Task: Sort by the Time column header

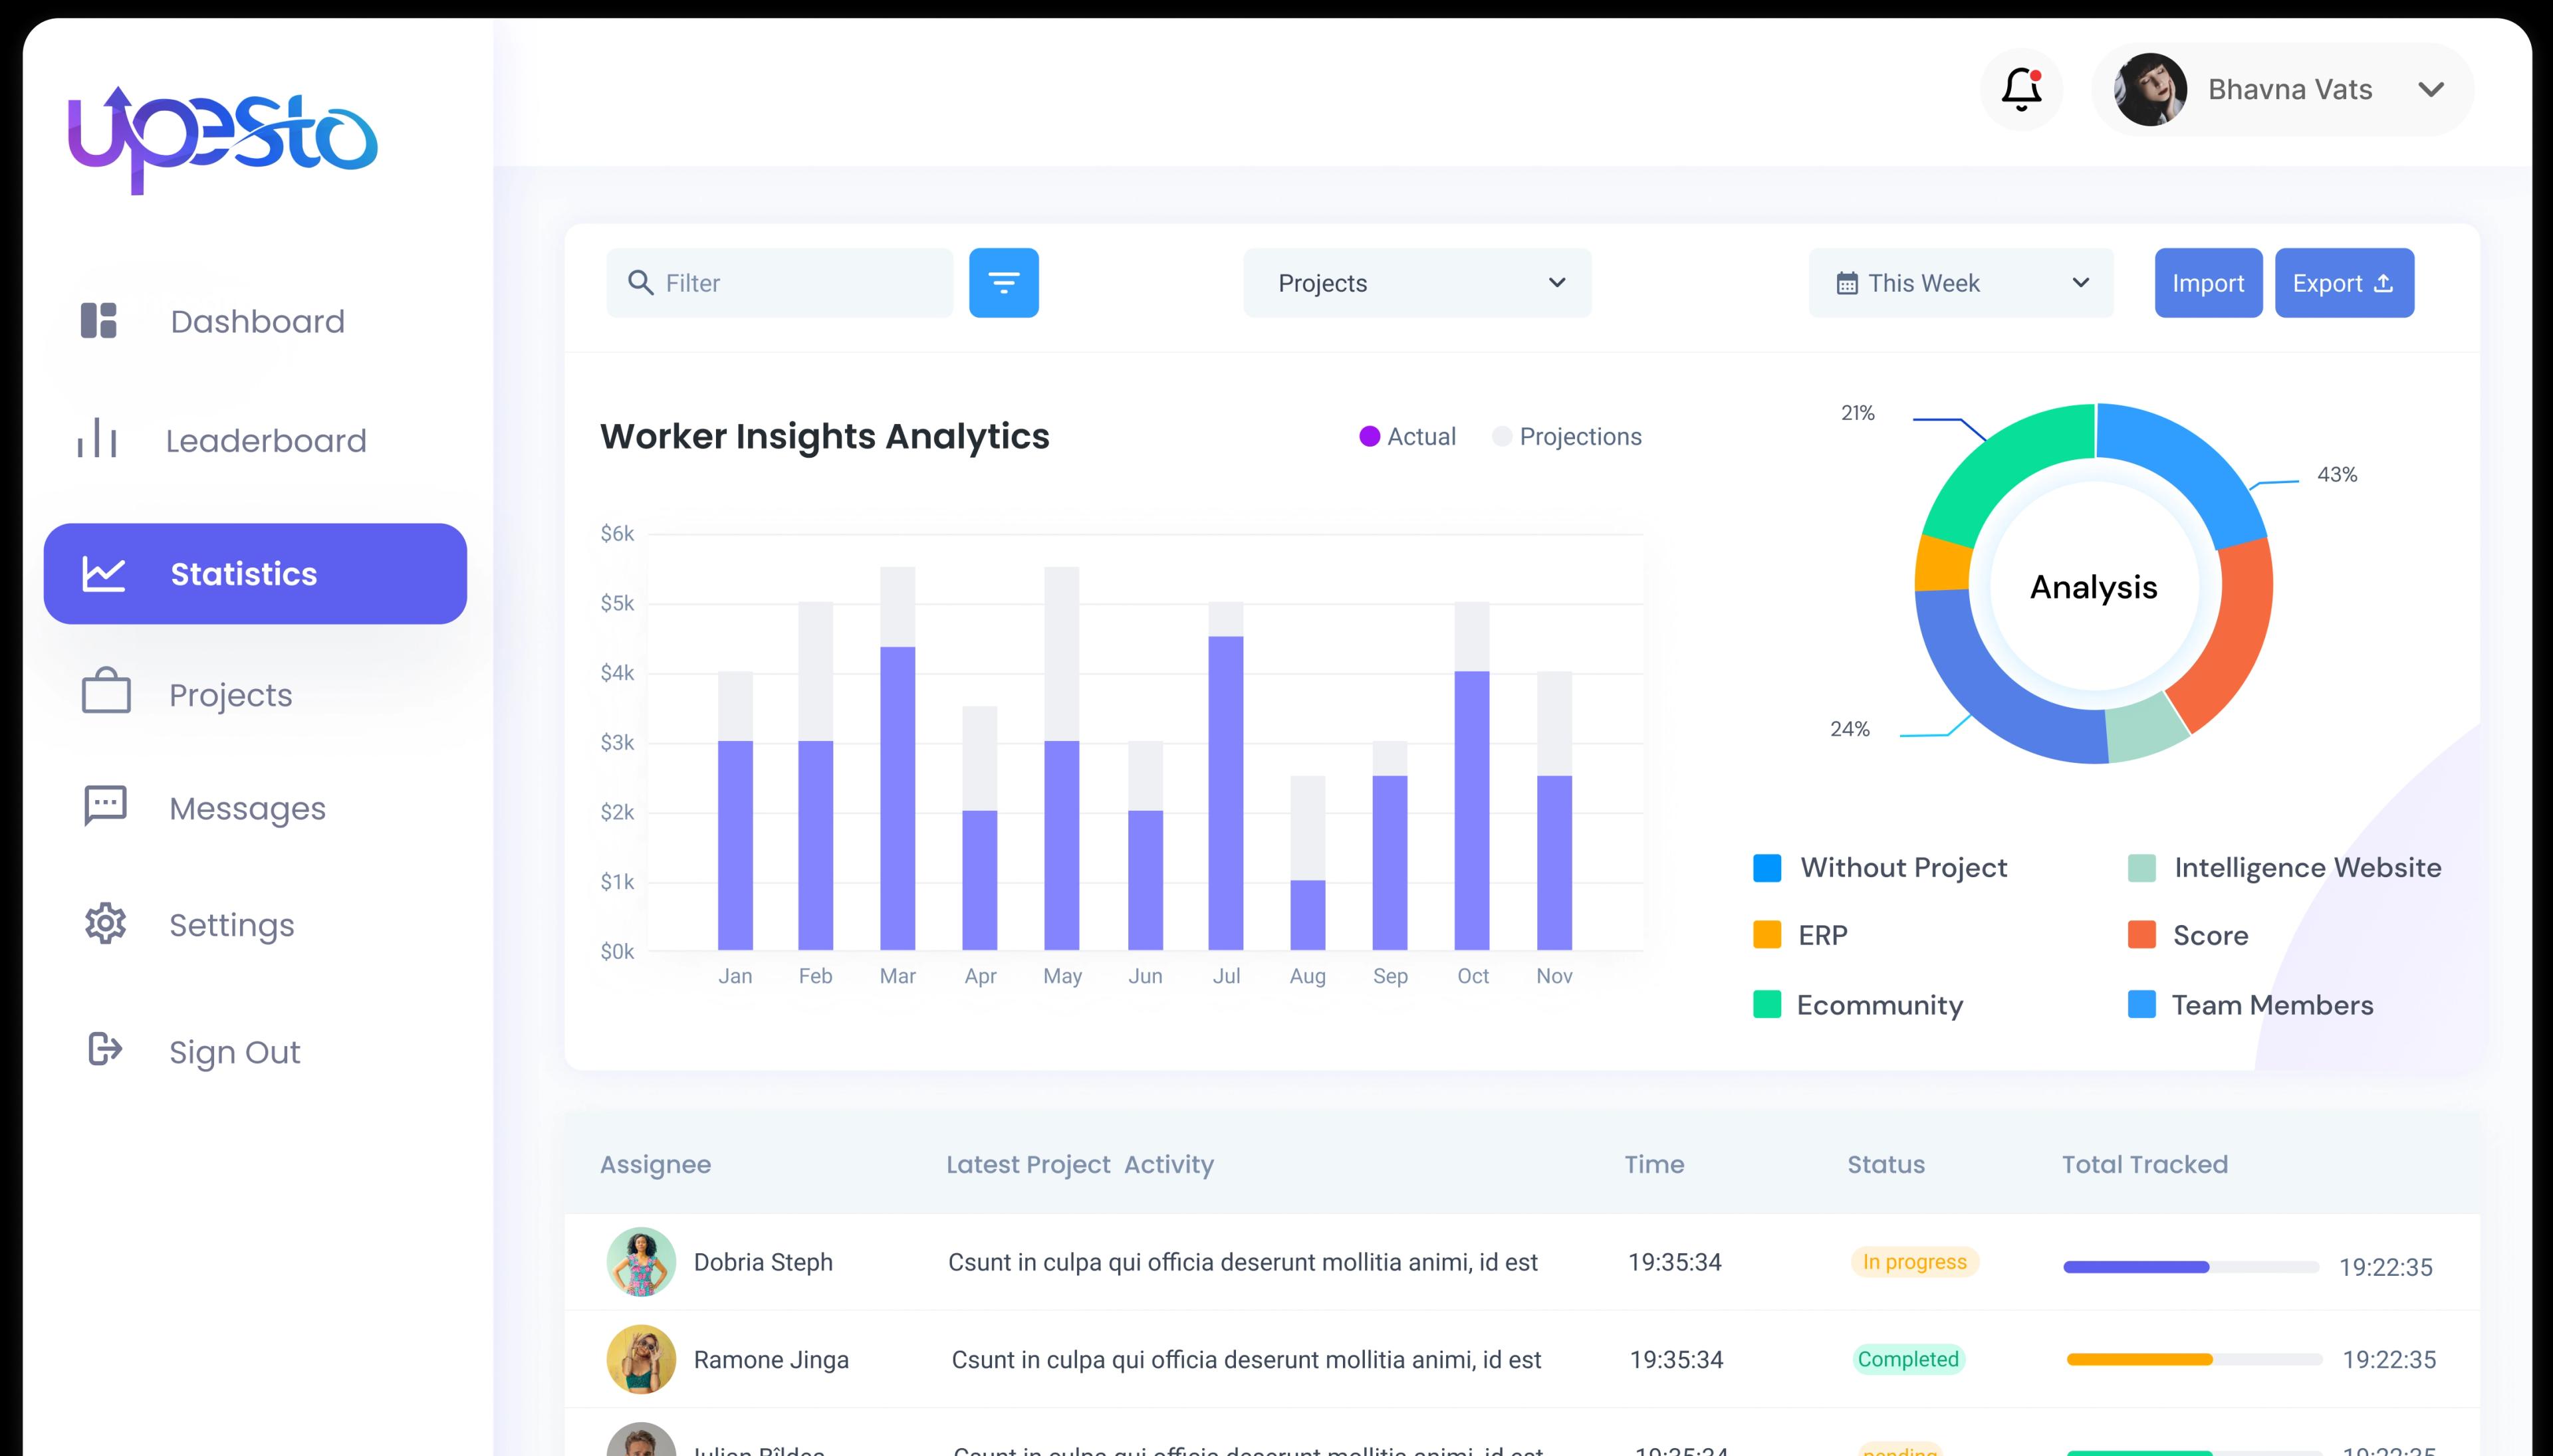Action: pyautogui.click(x=1653, y=1164)
